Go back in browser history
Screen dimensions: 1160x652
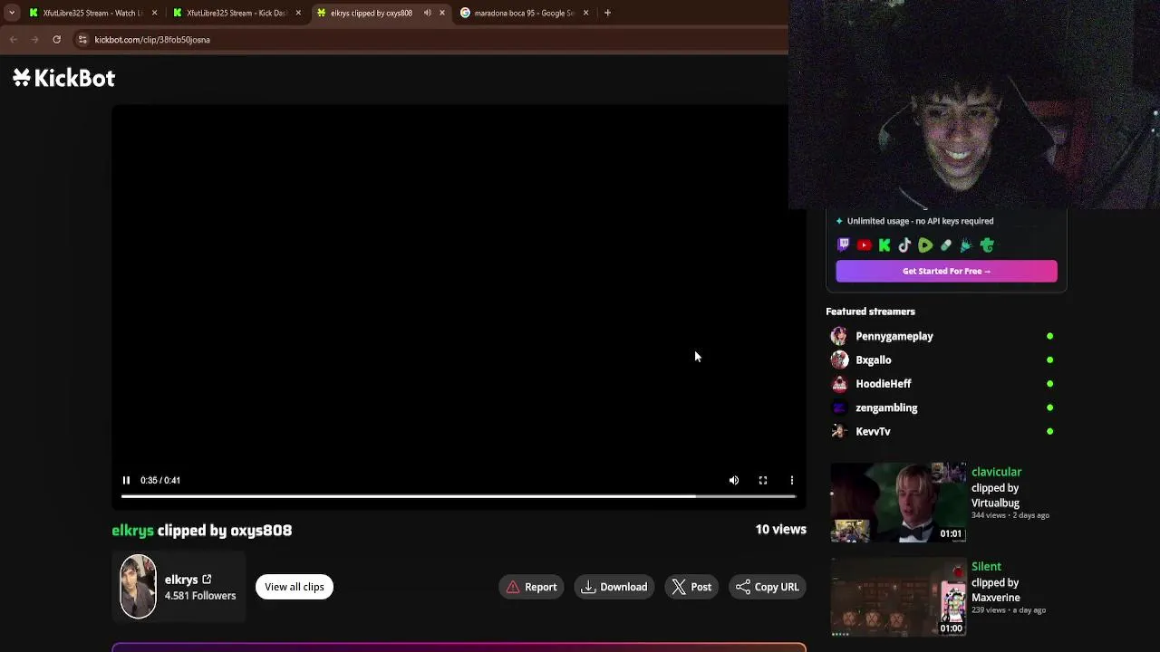[14, 40]
